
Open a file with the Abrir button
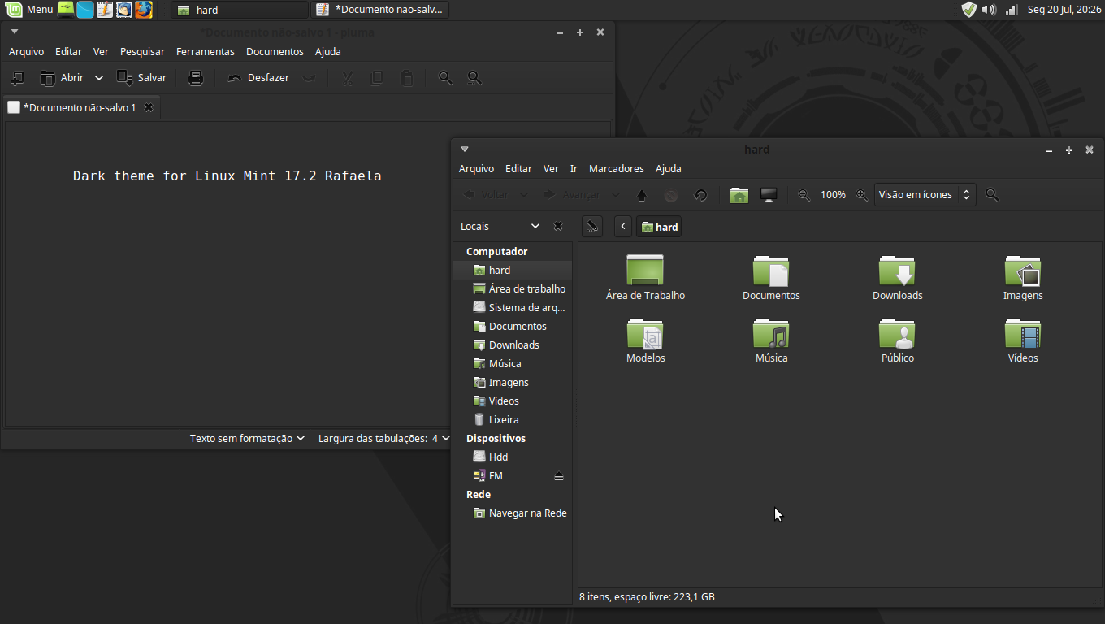63,78
